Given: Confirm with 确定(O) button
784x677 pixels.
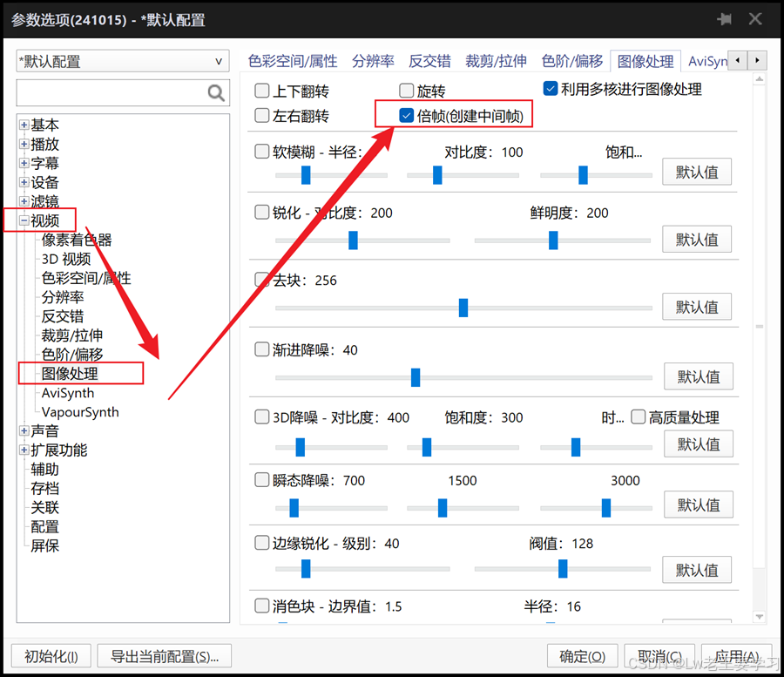Looking at the screenshot, I should [583, 656].
